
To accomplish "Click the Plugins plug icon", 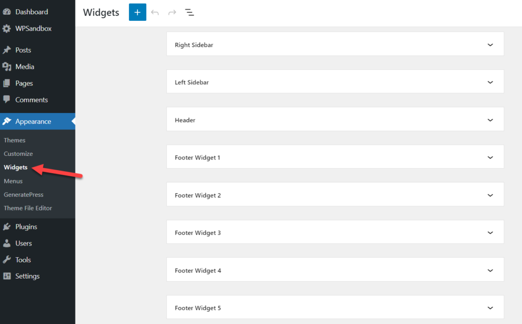I will (7, 227).
